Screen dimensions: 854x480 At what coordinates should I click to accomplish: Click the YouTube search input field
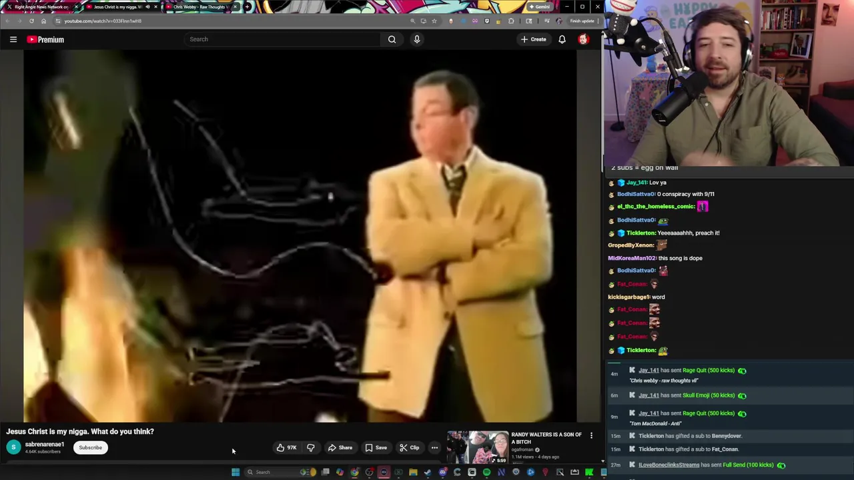(283, 39)
